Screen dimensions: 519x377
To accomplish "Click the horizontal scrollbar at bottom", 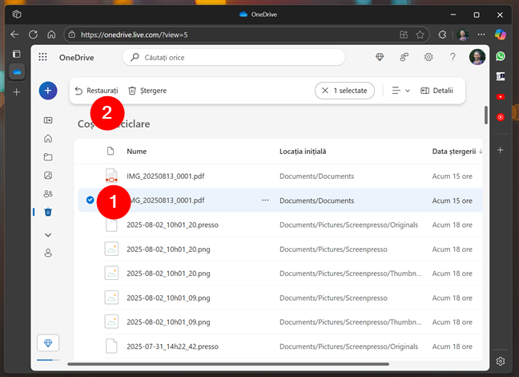I will coord(228,364).
